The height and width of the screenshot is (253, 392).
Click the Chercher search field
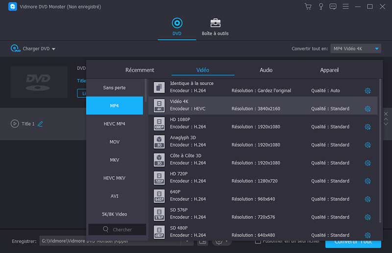118,230
